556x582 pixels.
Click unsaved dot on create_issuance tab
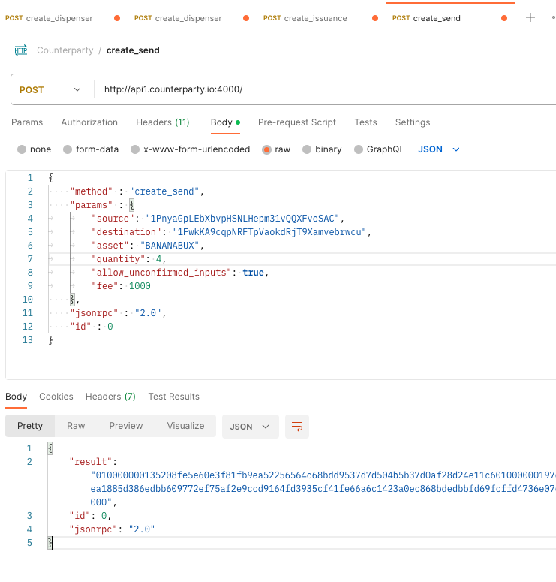tap(375, 18)
